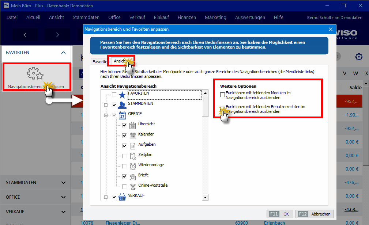This screenshot has width=369, height=225.
Task: Collapse the FAVORITEN sidebar section
Action: pyautogui.click(x=63, y=53)
